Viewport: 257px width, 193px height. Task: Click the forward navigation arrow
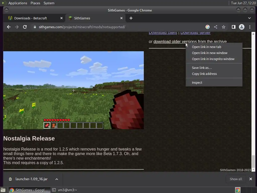pos(17,27)
